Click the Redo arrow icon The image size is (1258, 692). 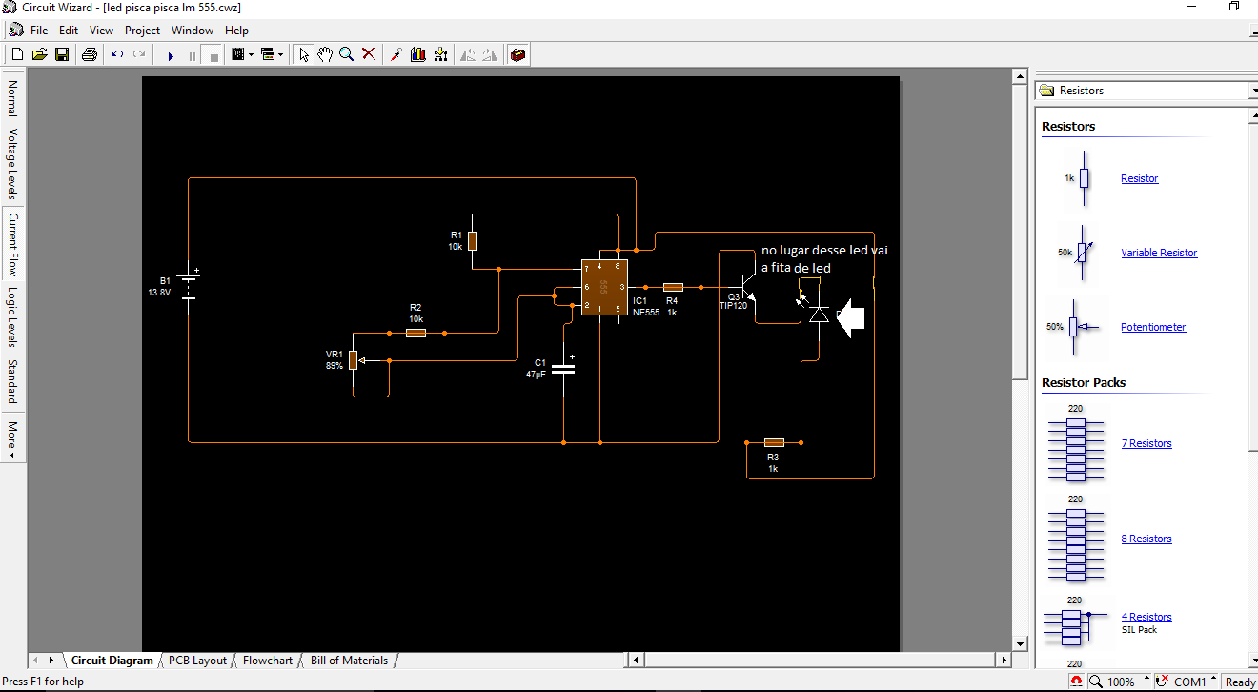coord(139,54)
